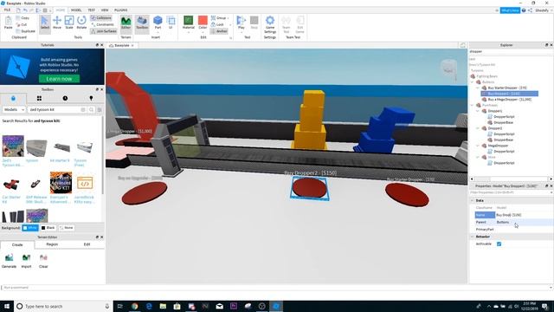Open the Group dropdown arrow

229,18
